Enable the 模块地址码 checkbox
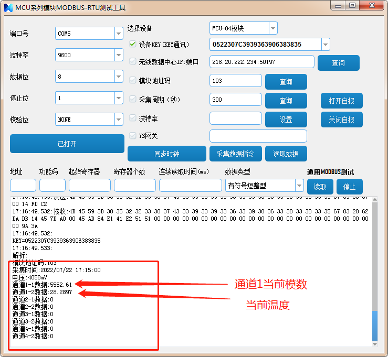The width and height of the screenshot is (388, 357). coord(133,80)
